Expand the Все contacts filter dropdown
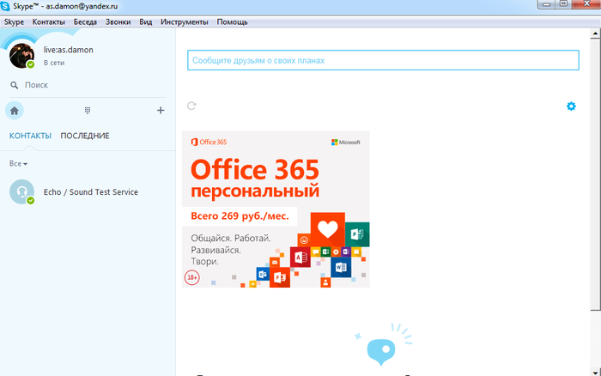 [x=18, y=164]
